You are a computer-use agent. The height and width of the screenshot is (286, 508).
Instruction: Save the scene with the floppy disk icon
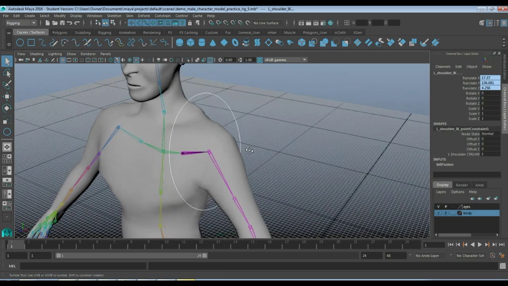pyautogui.click(x=62, y=23)
